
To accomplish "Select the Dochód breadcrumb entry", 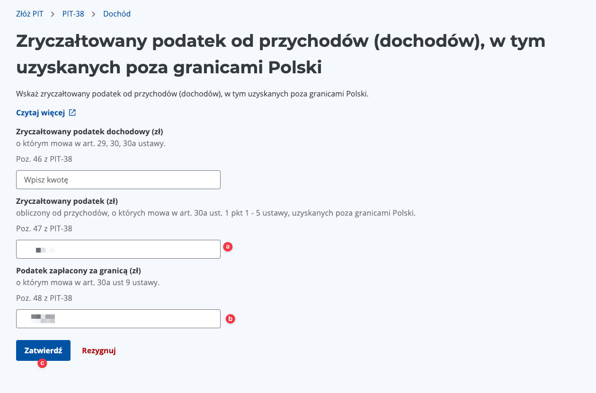I will (x=116, y=14).
